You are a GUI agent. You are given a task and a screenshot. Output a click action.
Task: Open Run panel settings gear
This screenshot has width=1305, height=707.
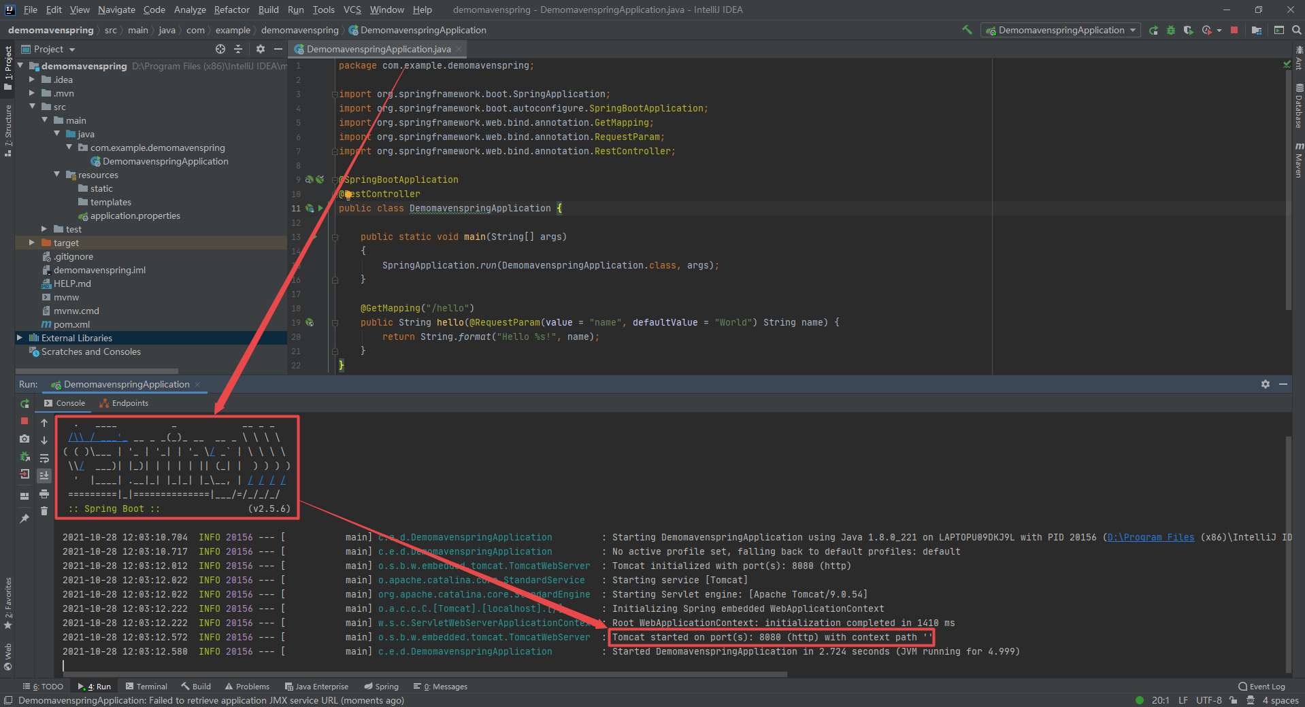(1266, 384)
